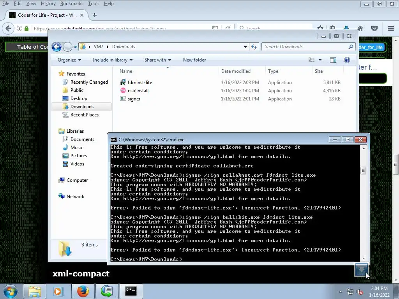Open Firefox Help menu

pyautogui.click(x=109, y=4)
